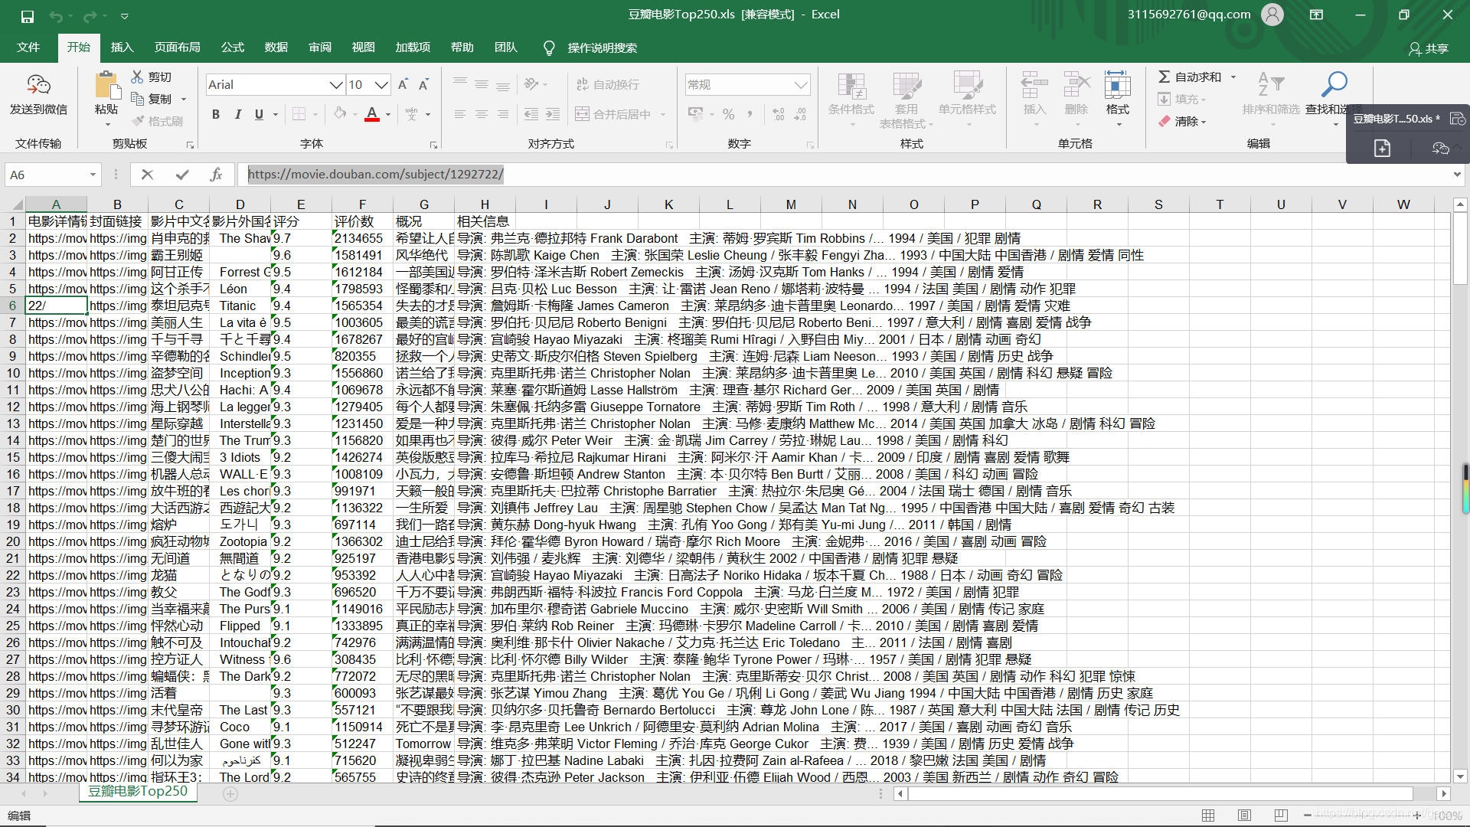Toggle Underline formatting
The image size is (1470, 827).
[x=259, y=114]
